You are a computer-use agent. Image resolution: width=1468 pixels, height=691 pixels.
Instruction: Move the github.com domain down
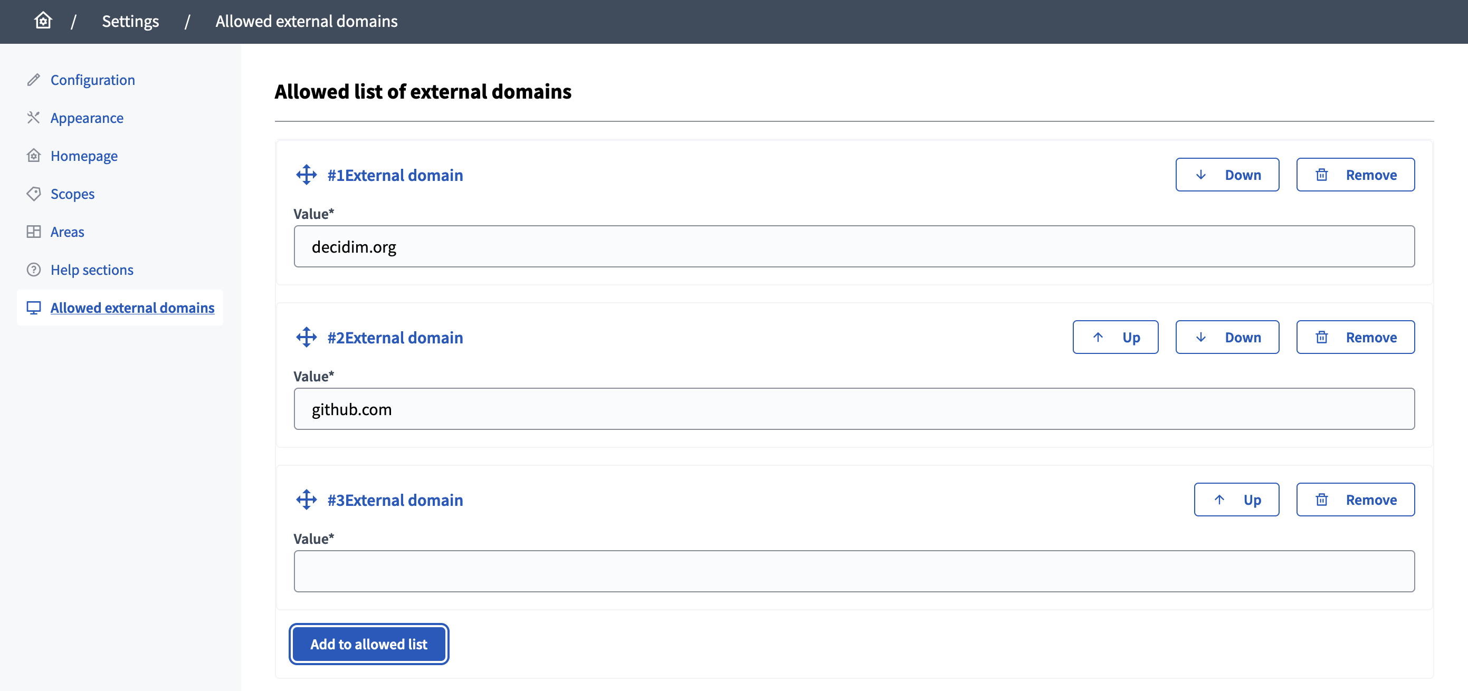click(1227, 337)
